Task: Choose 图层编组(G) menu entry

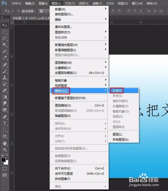Action: pyautogui.click(x=79, y=106)
